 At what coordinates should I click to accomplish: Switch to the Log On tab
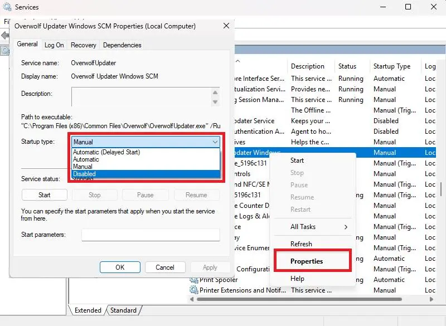pos(54,45)
